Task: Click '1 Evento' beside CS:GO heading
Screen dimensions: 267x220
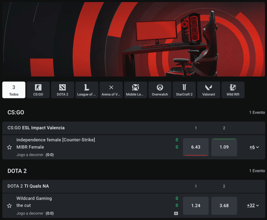Action: click(x=257, y=112)
